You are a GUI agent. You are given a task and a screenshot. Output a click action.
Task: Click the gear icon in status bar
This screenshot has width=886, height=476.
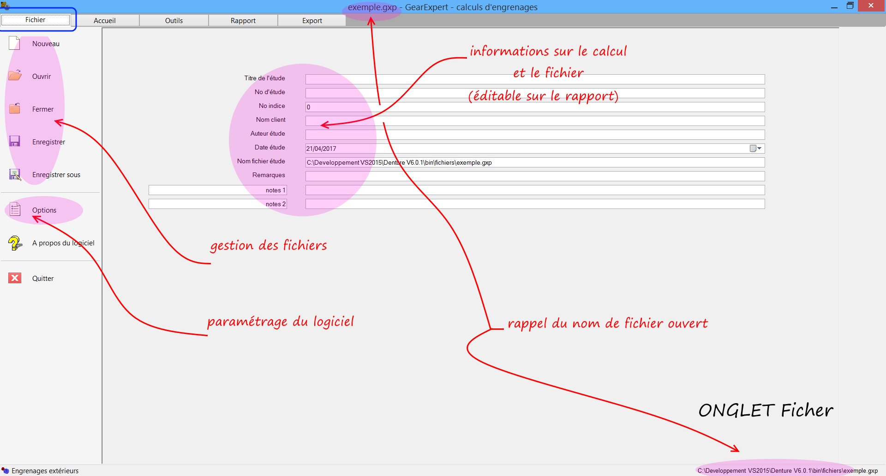5,470
